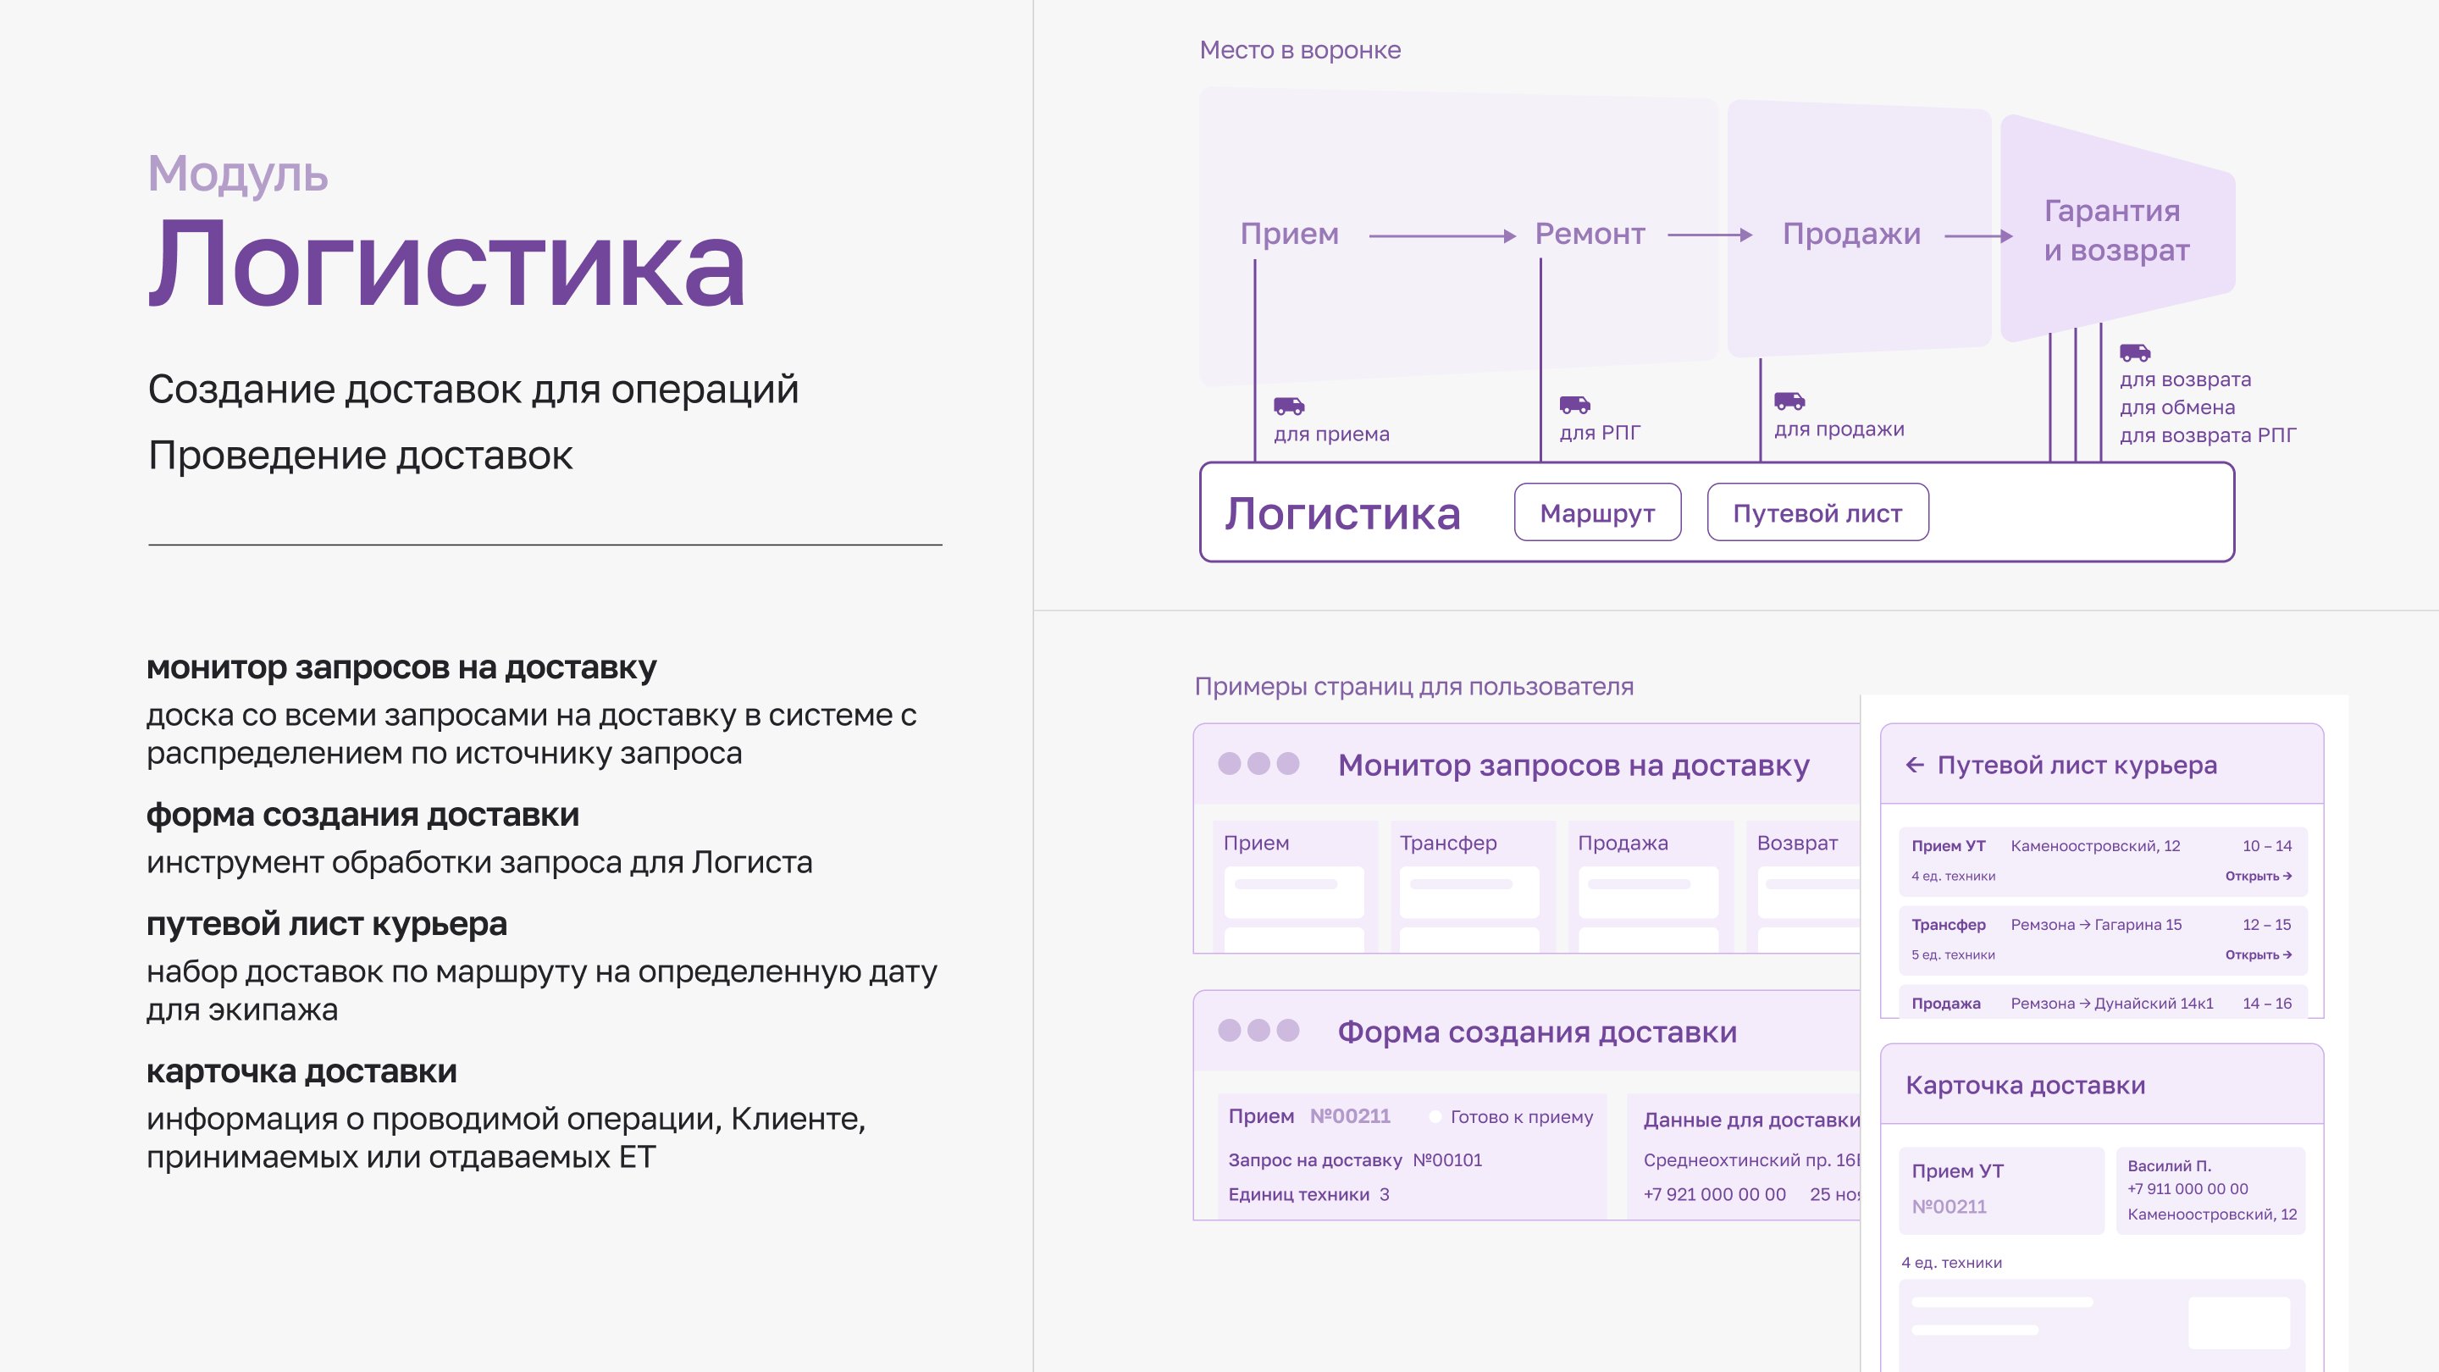Click the three dots in Форма создания доставки header
This screenshot has width=2439, height=1372.
click(1258, 1032)
